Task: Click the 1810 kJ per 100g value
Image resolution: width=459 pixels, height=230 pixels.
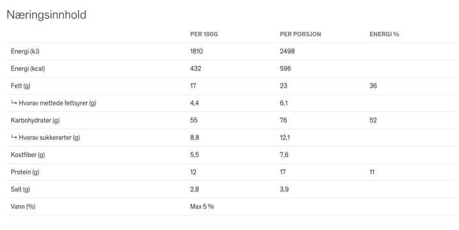Action: click(196, 51)
